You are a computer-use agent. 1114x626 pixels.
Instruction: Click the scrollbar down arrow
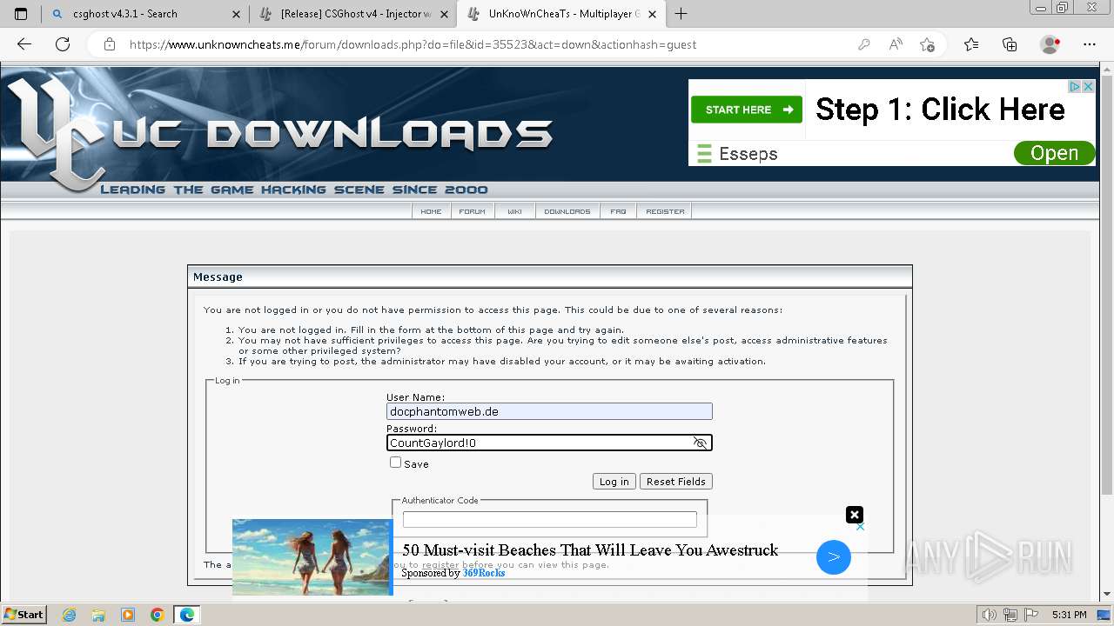coord(1107,595)
